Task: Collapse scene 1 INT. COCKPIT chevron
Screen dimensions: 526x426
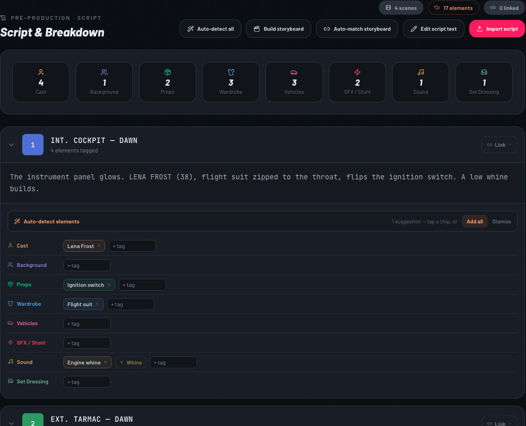Action: tap(11, 145)
